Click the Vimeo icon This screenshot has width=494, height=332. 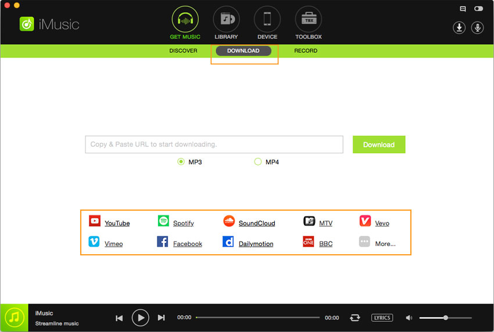coord(94,241)
